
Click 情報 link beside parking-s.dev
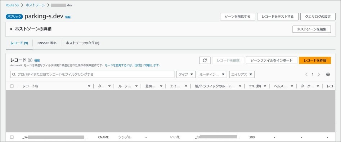pyautogui.click(x=68, y=17)
